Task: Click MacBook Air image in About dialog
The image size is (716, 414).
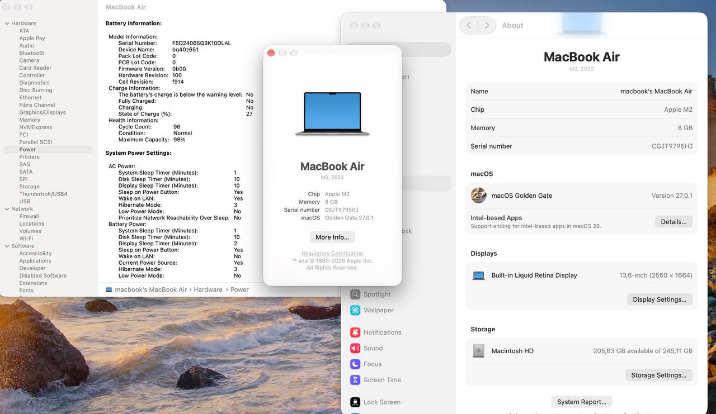Action: 332,113
